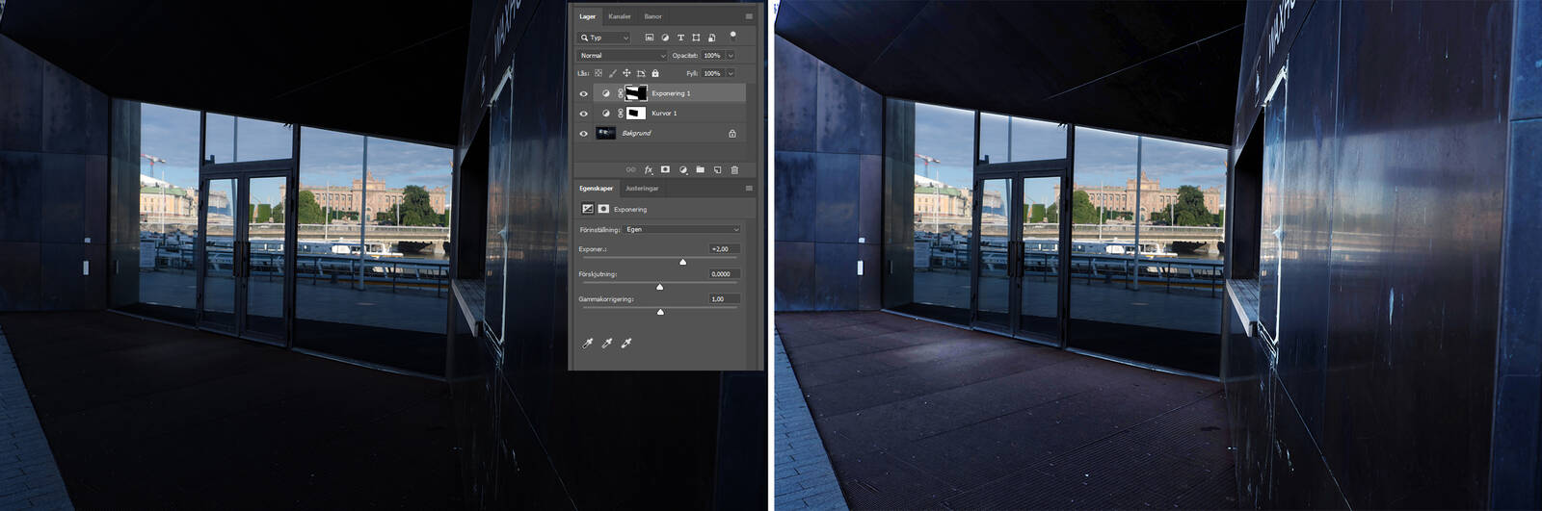
Task: Click the add layer mask icon
Action: [x=665, y=169]
